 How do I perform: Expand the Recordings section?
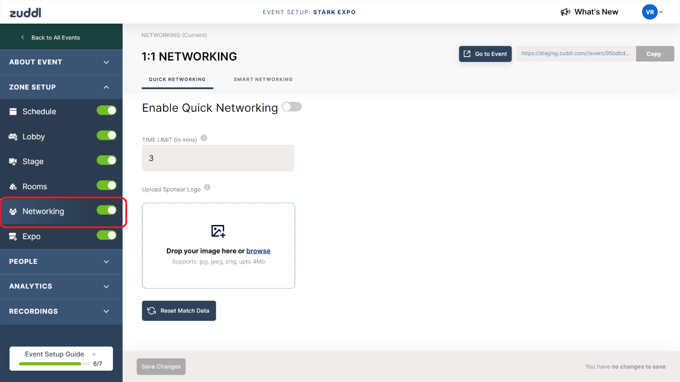pos(61,311)
